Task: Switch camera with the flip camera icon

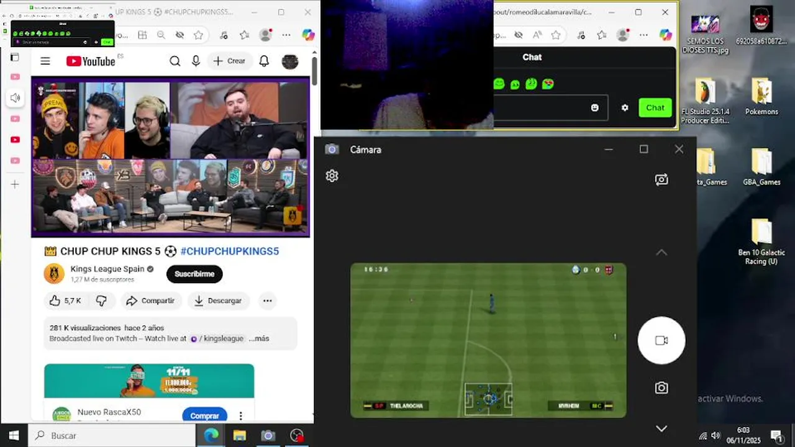Action: pyautogui.click(x=661, y=179)
